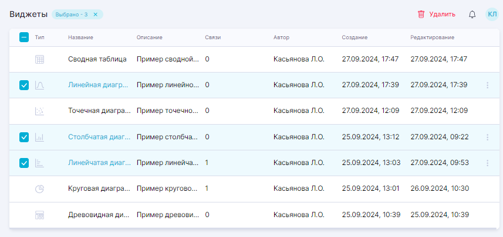The image size is (503, 237).
Task: Uncheck the Линейчатая диаграмма row checkbox
Action: pyautogui.click(x=24, y=163)
